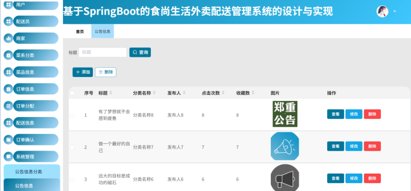The image size is (411, 191).
Task: Click the trash icon in the toolbar 删除 button
Action: point(101,72)
